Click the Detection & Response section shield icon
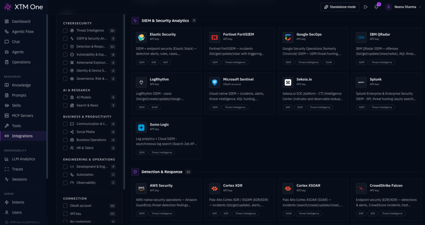The height and width of the screenshot is (225, 425). click(x=135, y=172)
